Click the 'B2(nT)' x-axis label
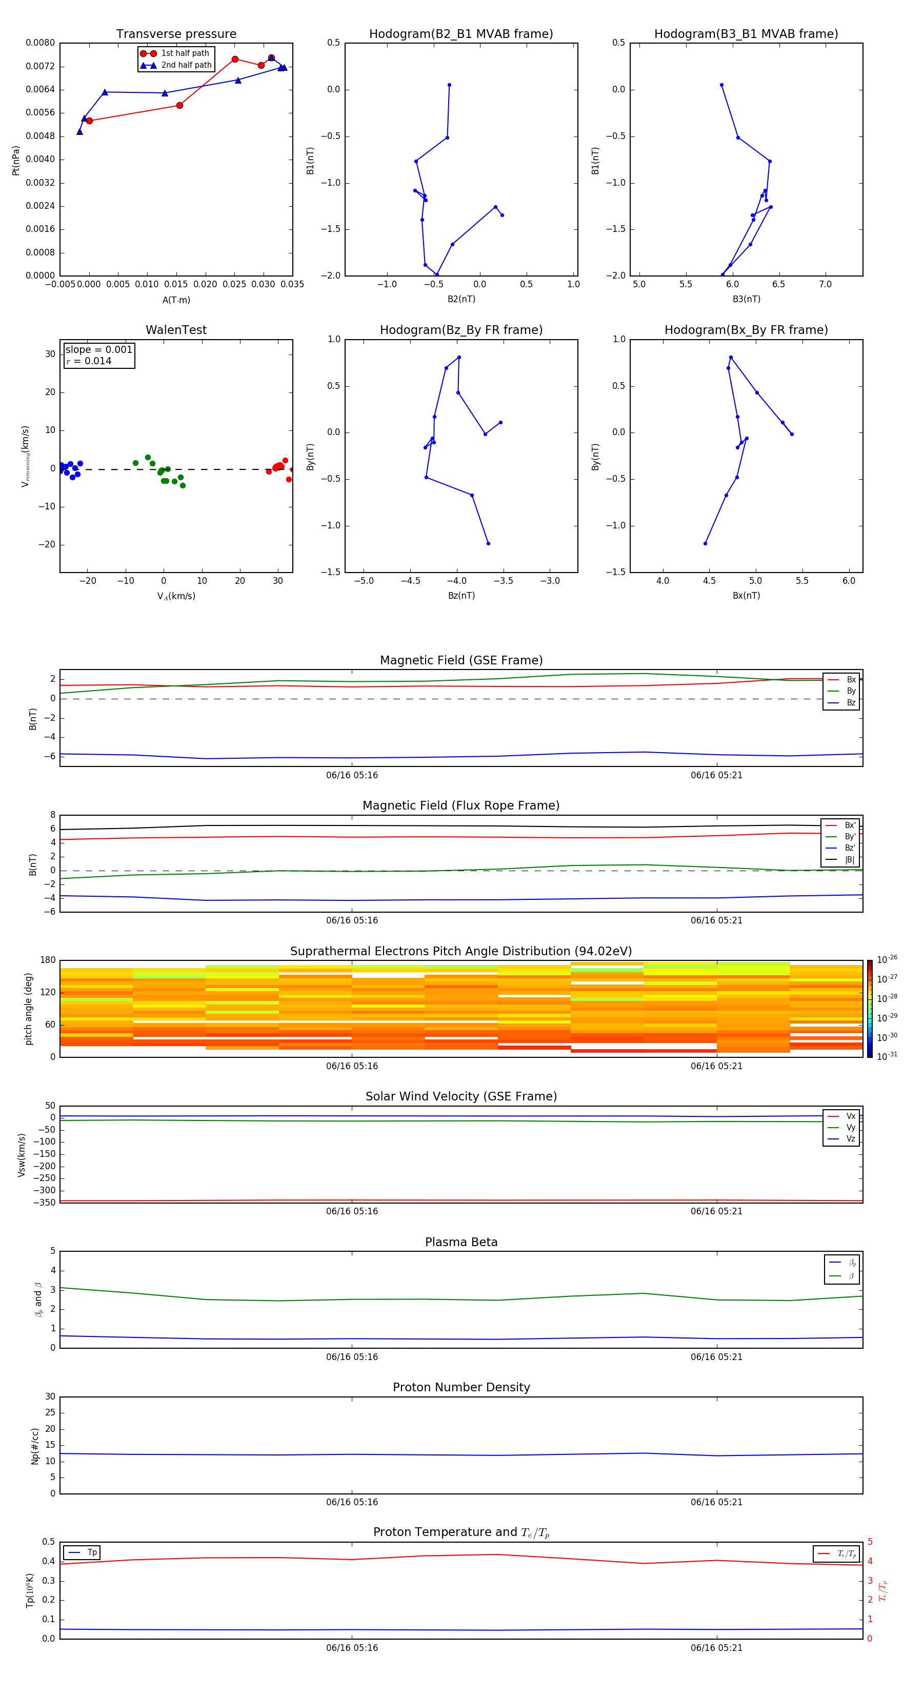The image size is (923, 1693). 461,299
